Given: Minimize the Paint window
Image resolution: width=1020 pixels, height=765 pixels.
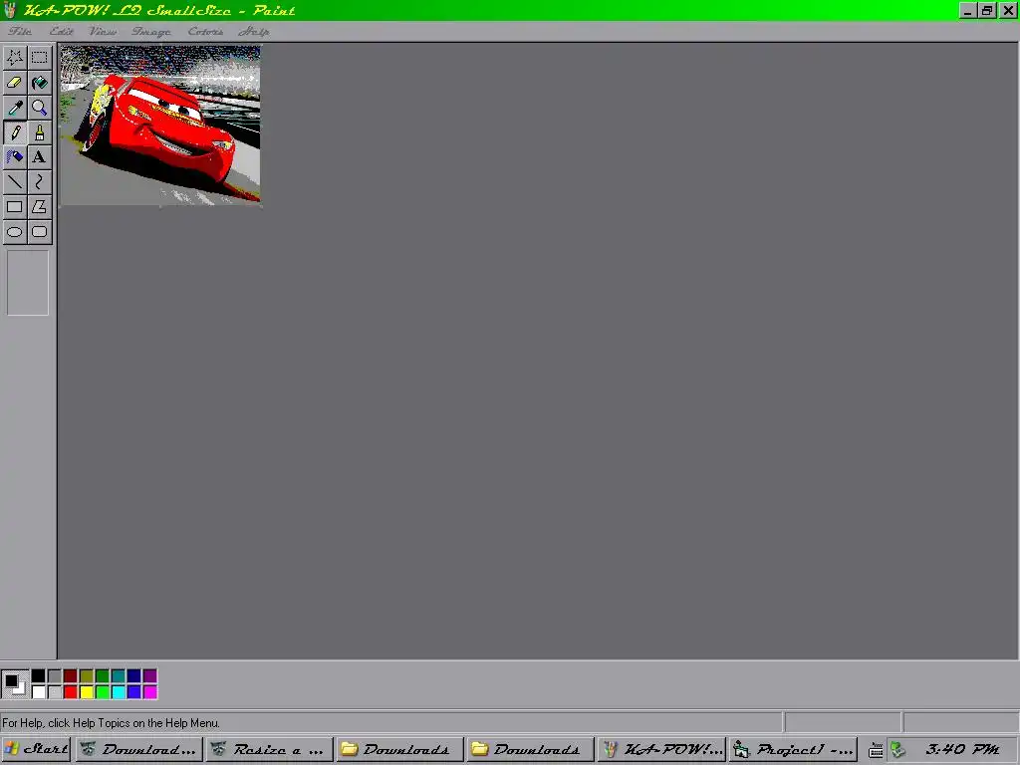Looking at the screenshot, I should pyautogui.click(x=967, y=10).
